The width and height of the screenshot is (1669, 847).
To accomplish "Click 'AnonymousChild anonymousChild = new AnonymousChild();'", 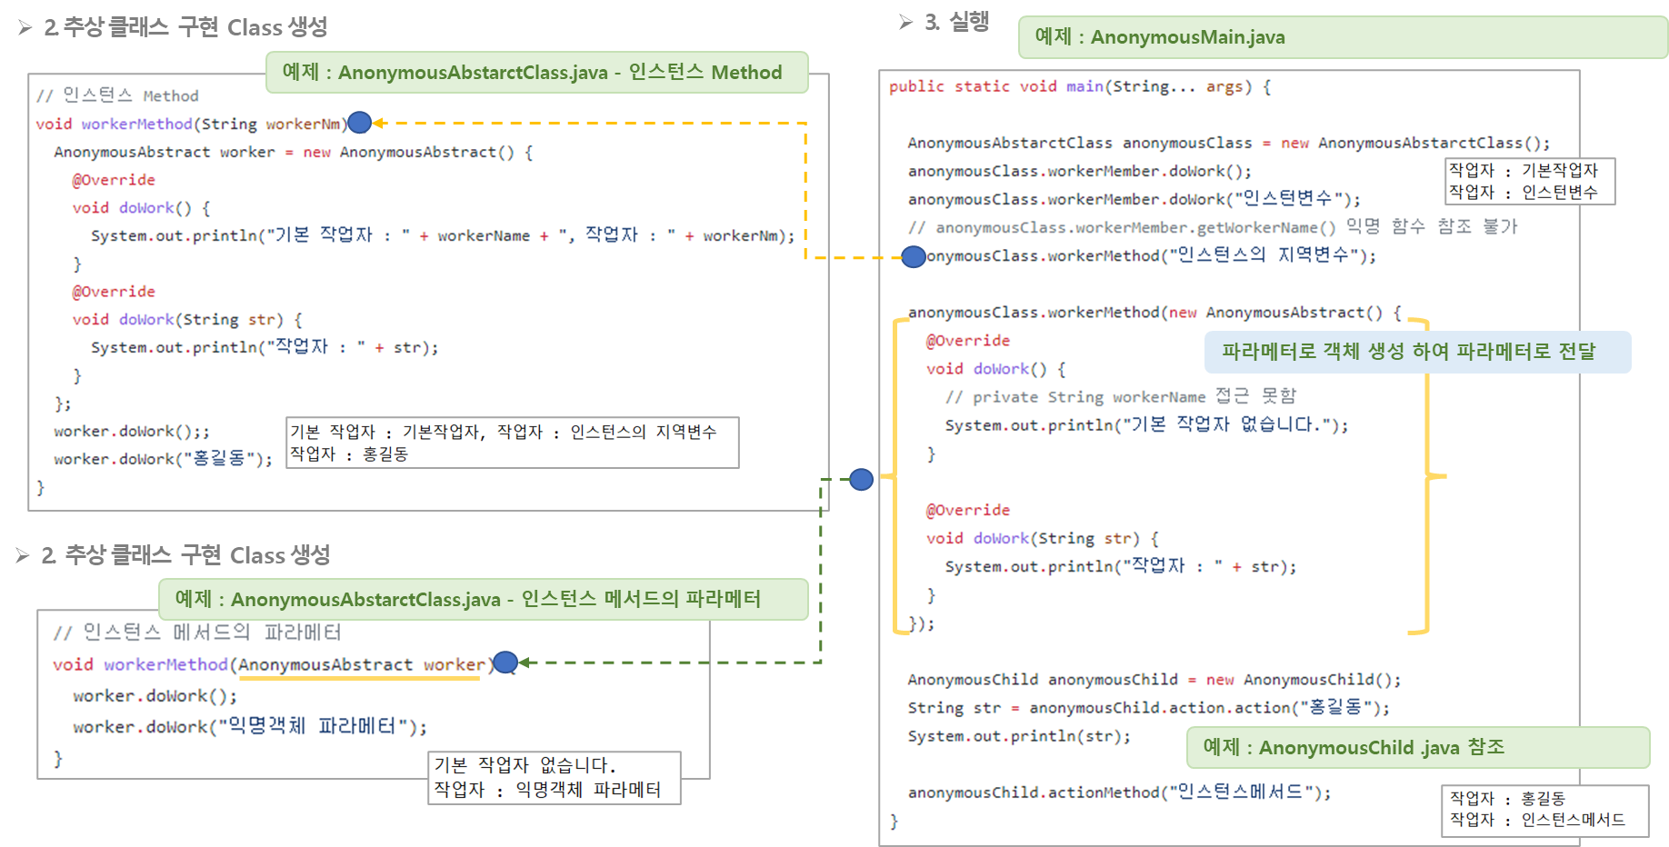I will click(1154, 679).
